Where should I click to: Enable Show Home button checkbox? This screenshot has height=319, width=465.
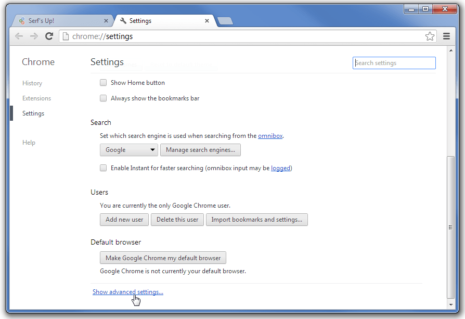click(x=103, y=83)
